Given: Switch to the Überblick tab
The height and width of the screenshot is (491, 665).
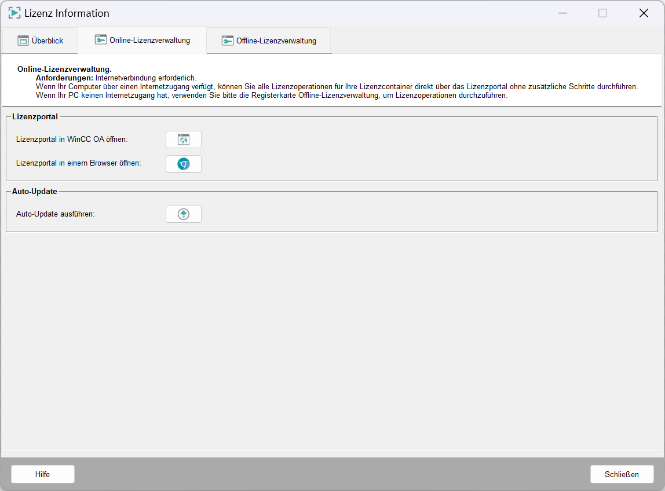Looking at the screenshot, I should pyautogui.click(x=40, y=41).
